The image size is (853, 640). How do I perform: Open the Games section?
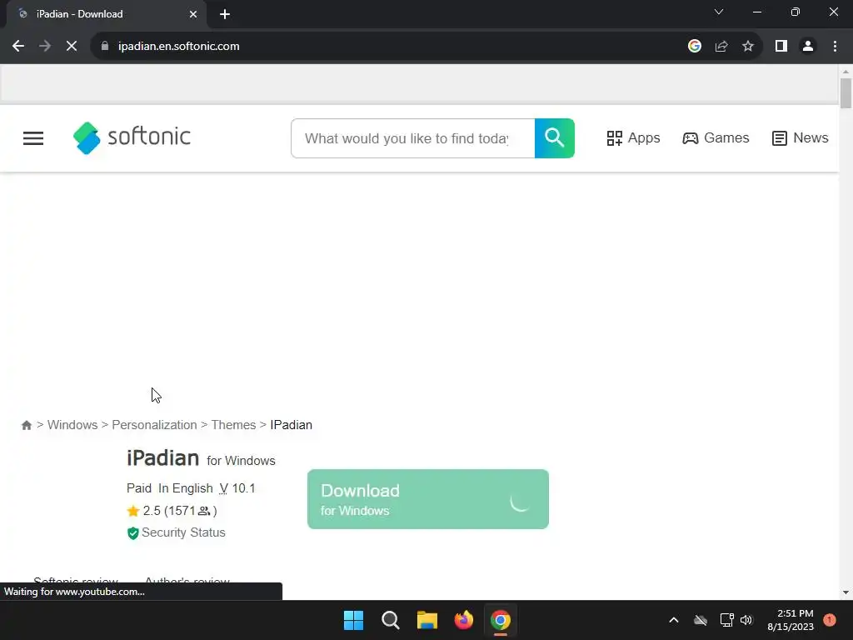point(716,138)
